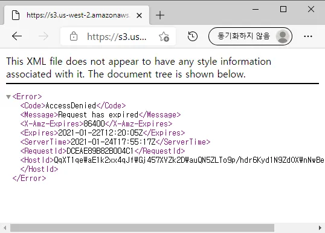Viewport: 325px width, 233px height.
Task: Go back to the previous page
Action: point(17,36)
